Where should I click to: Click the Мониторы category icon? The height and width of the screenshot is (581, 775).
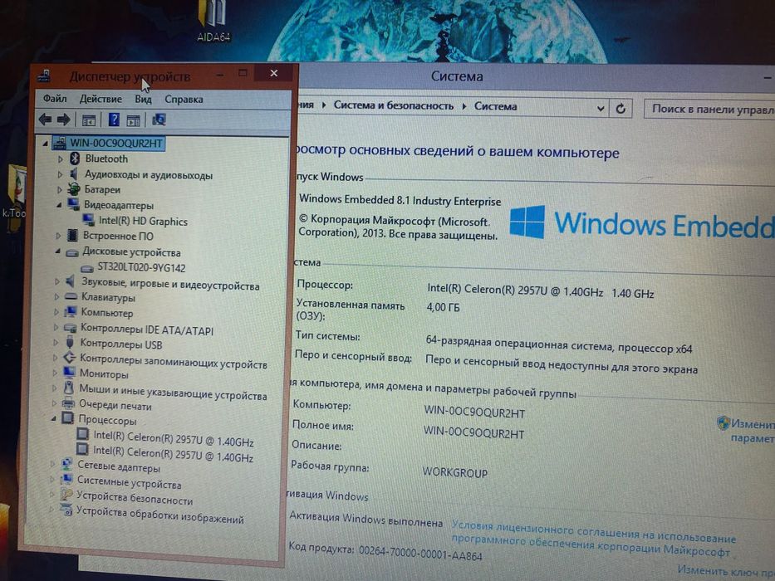69,373
